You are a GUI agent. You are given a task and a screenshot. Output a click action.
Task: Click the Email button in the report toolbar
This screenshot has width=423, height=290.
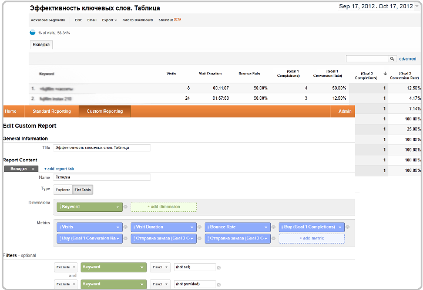[92, 20]
